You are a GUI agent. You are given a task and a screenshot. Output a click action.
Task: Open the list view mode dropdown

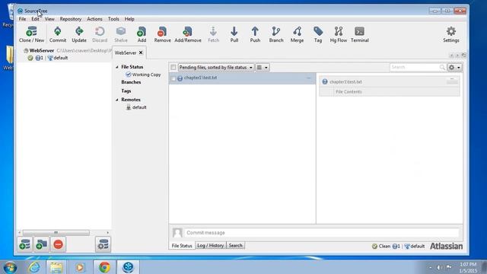pos(263,68)
